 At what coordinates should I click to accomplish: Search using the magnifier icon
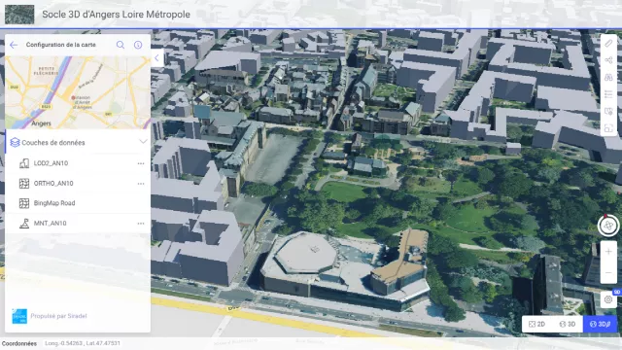coord(121,45)
